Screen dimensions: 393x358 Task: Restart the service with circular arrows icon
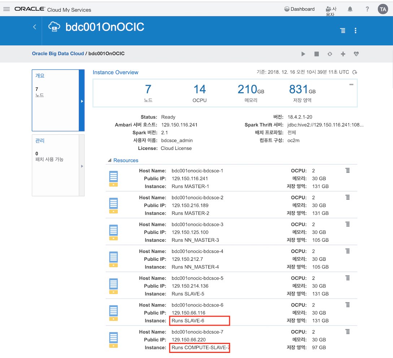tap(330, 54)
